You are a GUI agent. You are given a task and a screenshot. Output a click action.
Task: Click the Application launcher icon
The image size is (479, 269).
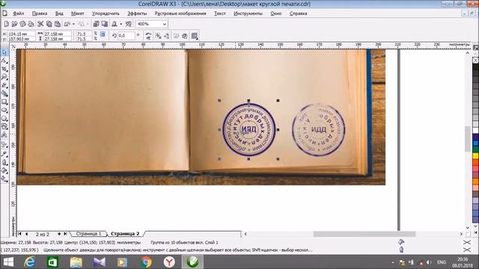(x=115, y=24)
